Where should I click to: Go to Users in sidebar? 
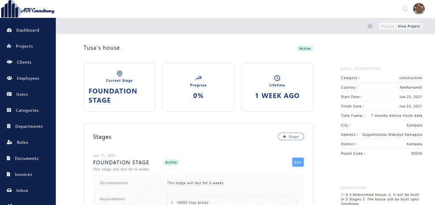click(x=22, y=94)
